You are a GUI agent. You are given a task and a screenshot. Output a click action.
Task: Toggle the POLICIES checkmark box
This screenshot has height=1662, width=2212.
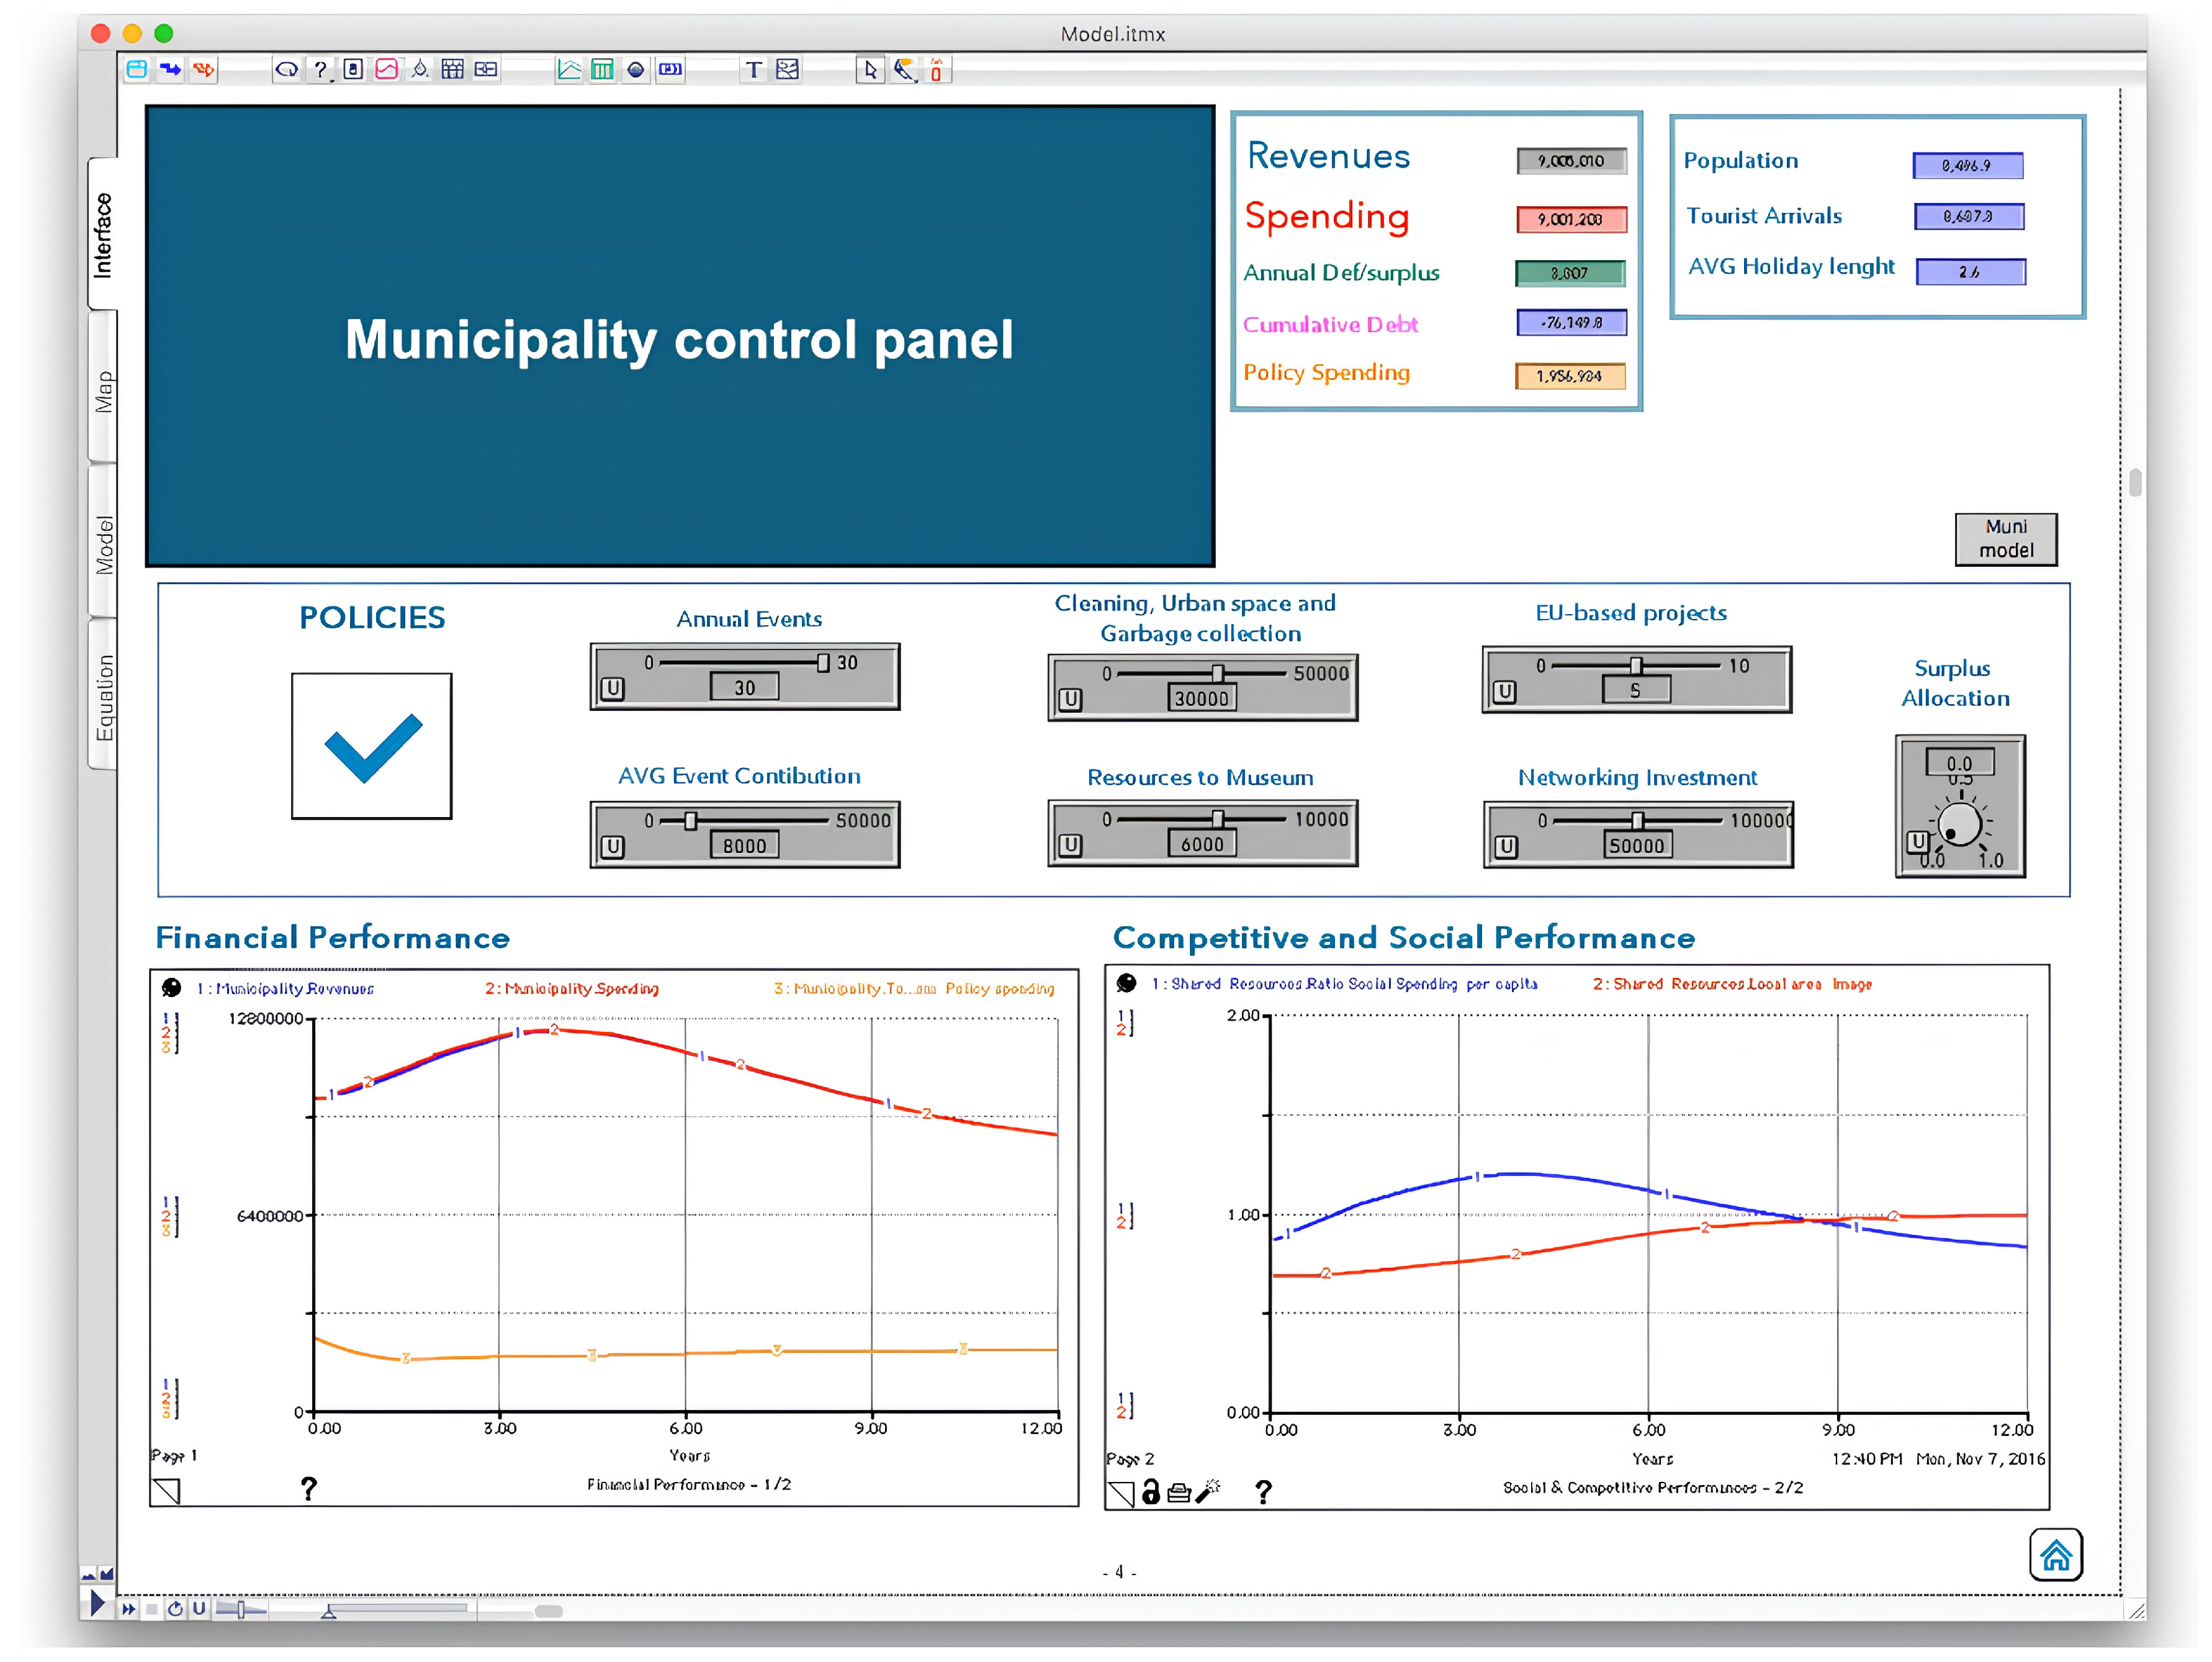[x=371, y=746]
